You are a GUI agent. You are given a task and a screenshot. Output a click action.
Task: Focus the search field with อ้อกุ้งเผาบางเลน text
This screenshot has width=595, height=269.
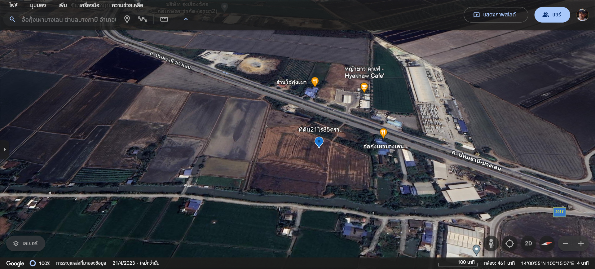pos(69,20)
